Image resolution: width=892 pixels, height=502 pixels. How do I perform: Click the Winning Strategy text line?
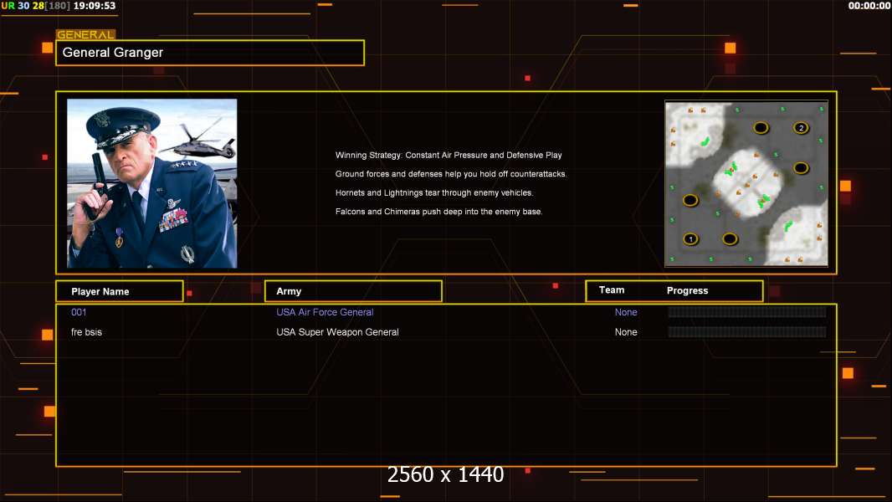tap(449, 156)
